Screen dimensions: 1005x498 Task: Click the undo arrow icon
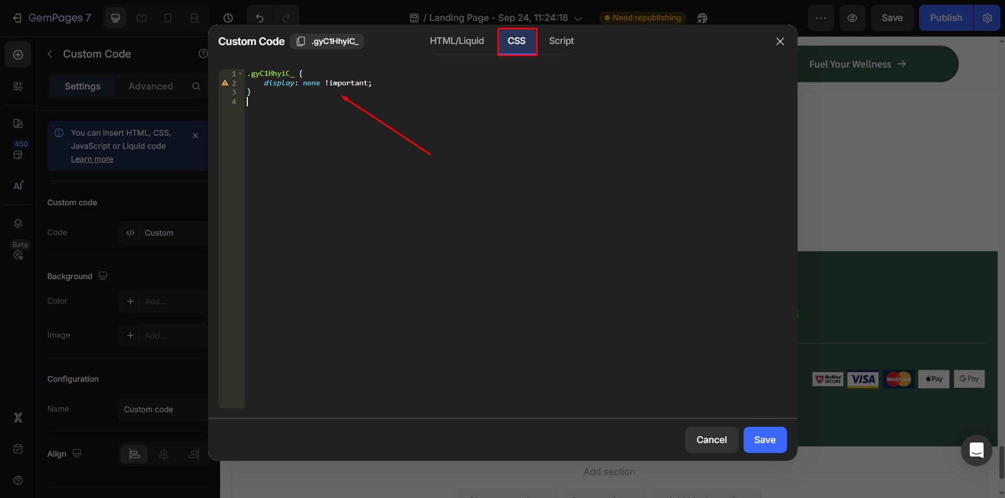point(259,18)
